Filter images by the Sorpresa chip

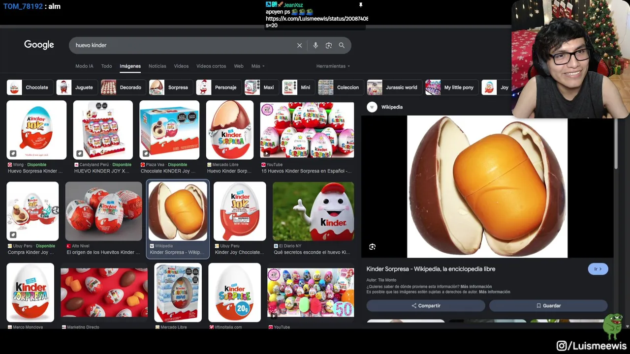click(170, 88)
